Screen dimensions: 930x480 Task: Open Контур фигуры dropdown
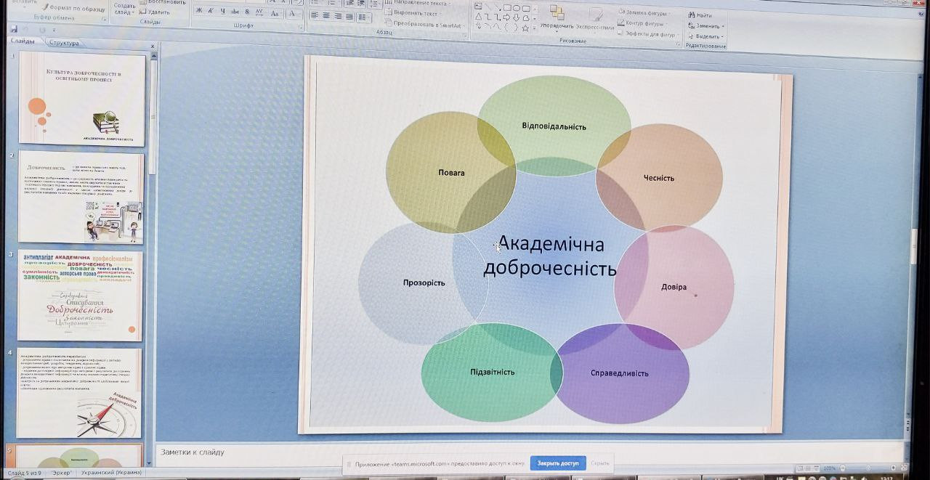point(641,23)
